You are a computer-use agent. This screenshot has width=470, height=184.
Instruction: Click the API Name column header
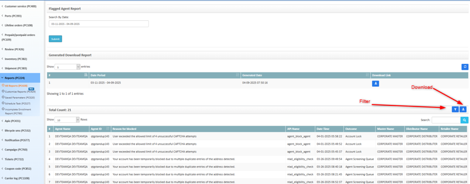tap(300, 129)
